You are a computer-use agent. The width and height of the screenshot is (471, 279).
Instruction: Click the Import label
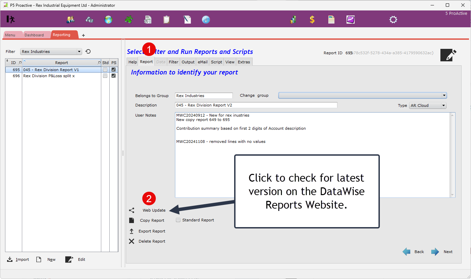point(22,259)
